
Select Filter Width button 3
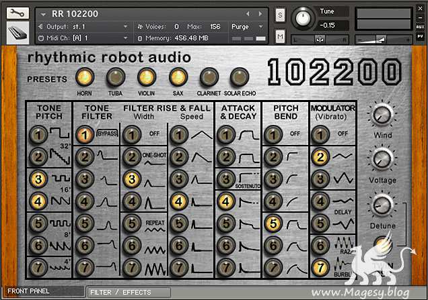132,179
